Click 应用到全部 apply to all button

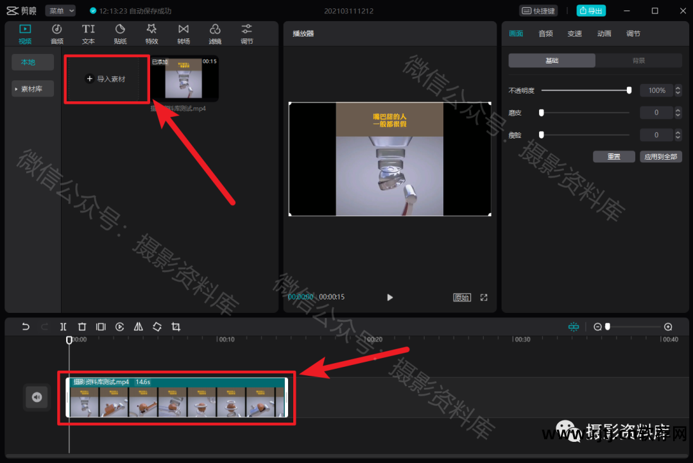click(661, 157)
